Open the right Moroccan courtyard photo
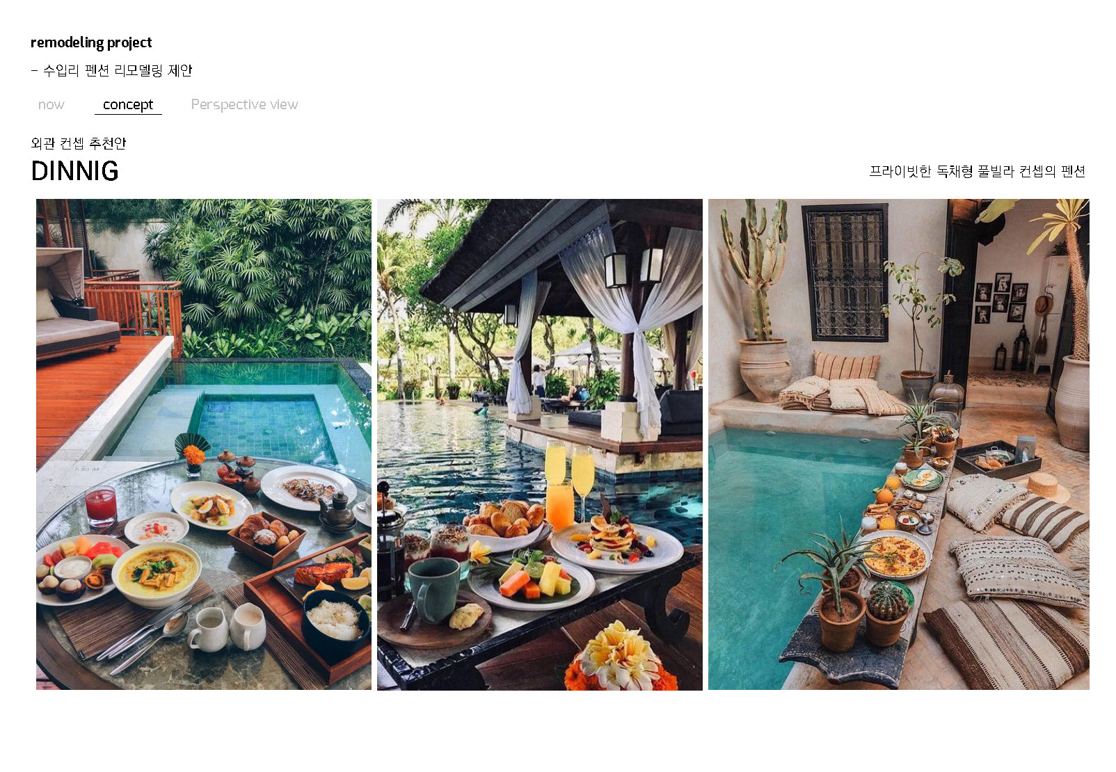The height and width of the screenshot is (772, 1116). coord(899,444)
